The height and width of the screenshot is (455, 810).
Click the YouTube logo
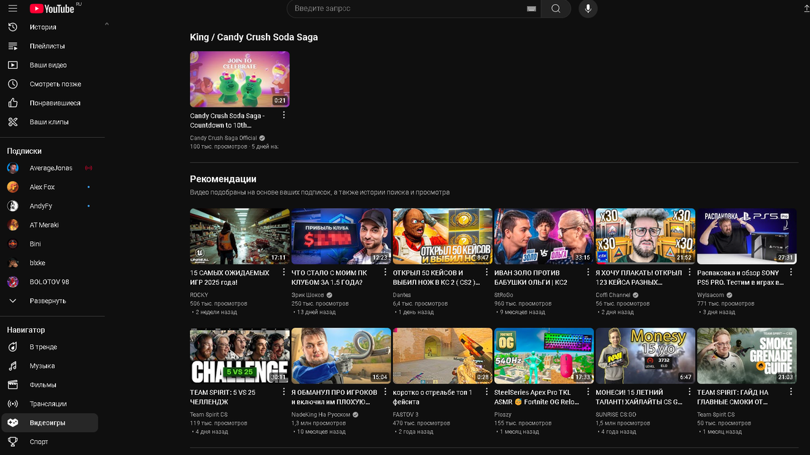click(52, 9)
